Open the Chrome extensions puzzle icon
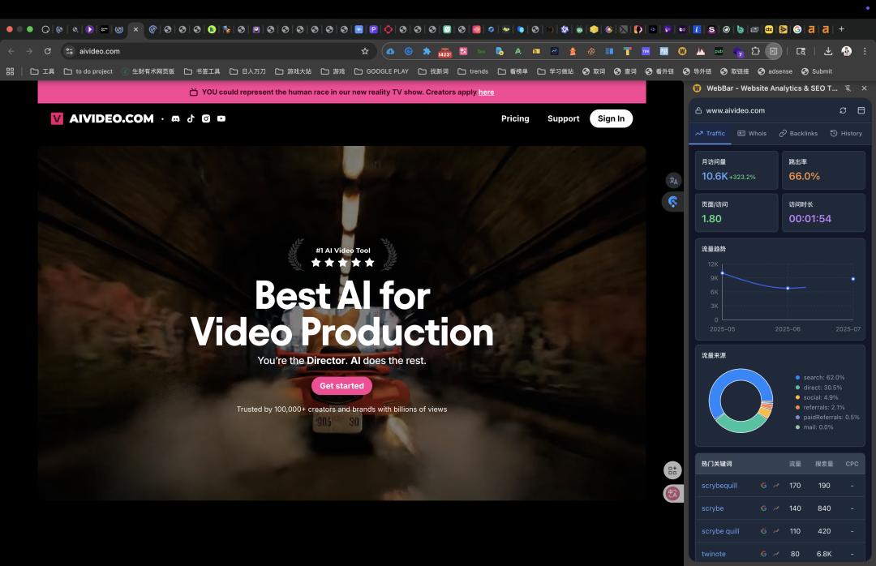876x566 pixels. click(755, 51)
